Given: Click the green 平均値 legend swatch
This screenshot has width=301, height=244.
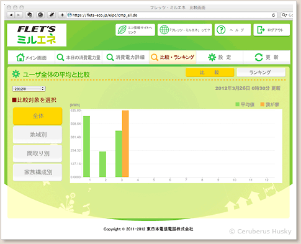Looking at the screenshot, I should (238, 104).
